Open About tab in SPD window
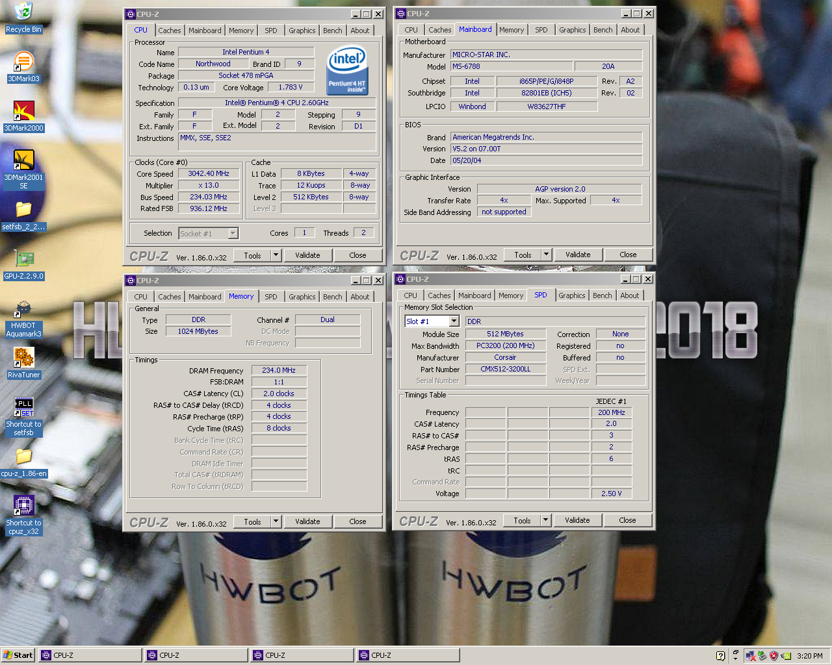 (x=630, y=295)
